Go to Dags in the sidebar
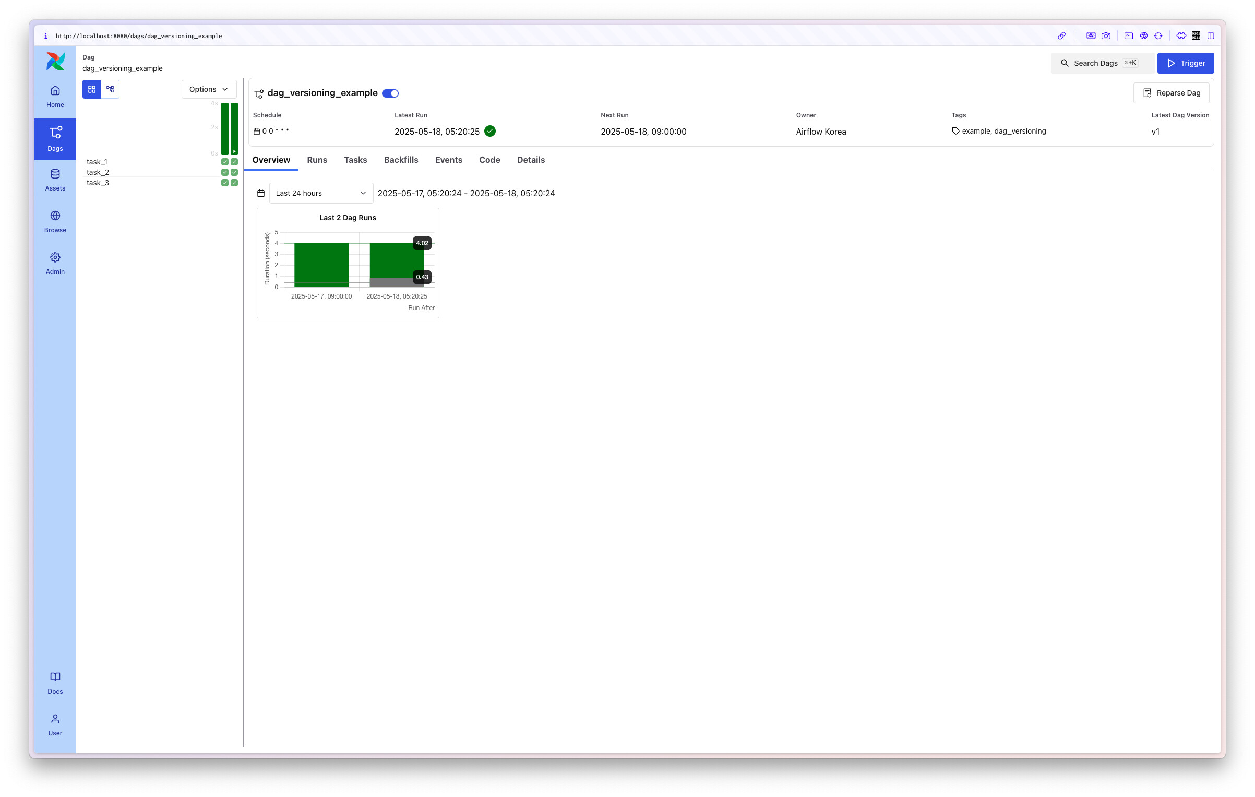Viewport: 1255px width, 797px height. pyautogui.click(x=55, y=139)
